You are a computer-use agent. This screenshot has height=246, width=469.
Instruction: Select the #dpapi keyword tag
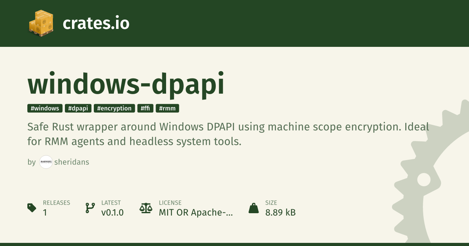78,109
